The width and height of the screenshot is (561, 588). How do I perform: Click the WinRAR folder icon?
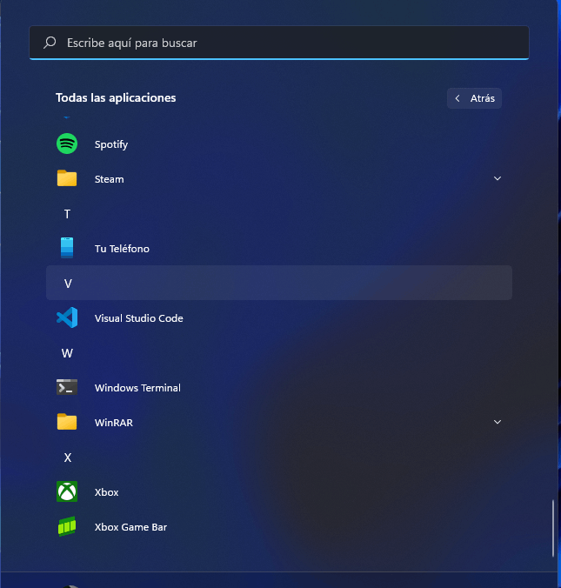[67, 422]
